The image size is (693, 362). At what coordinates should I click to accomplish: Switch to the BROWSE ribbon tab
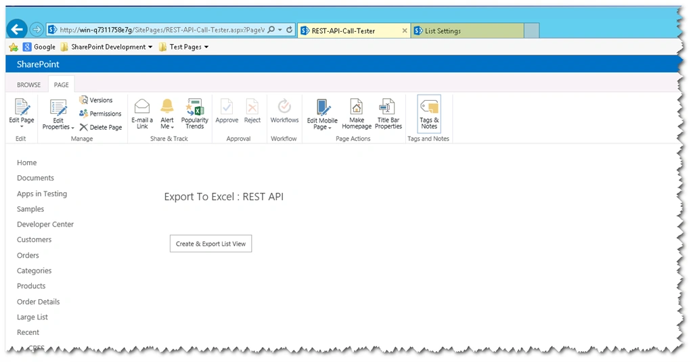[28, 85]
